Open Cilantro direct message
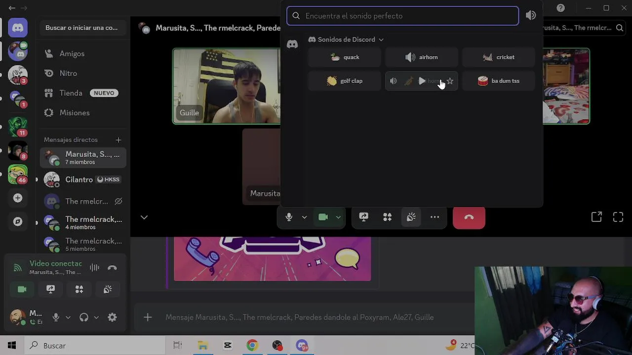632x355 pixels. (83, 179)
